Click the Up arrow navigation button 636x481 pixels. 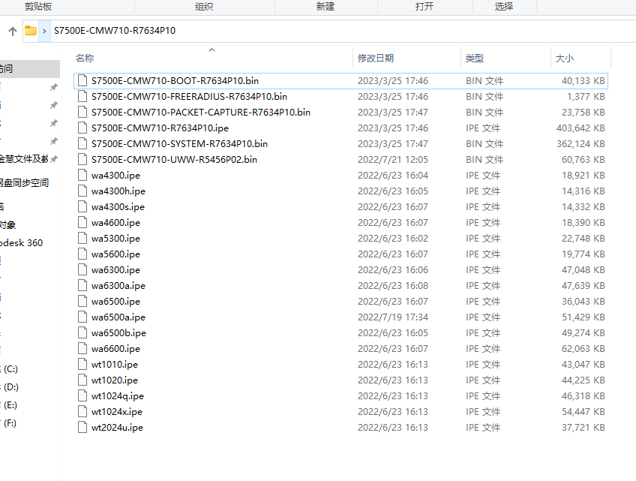click(13, 32)
